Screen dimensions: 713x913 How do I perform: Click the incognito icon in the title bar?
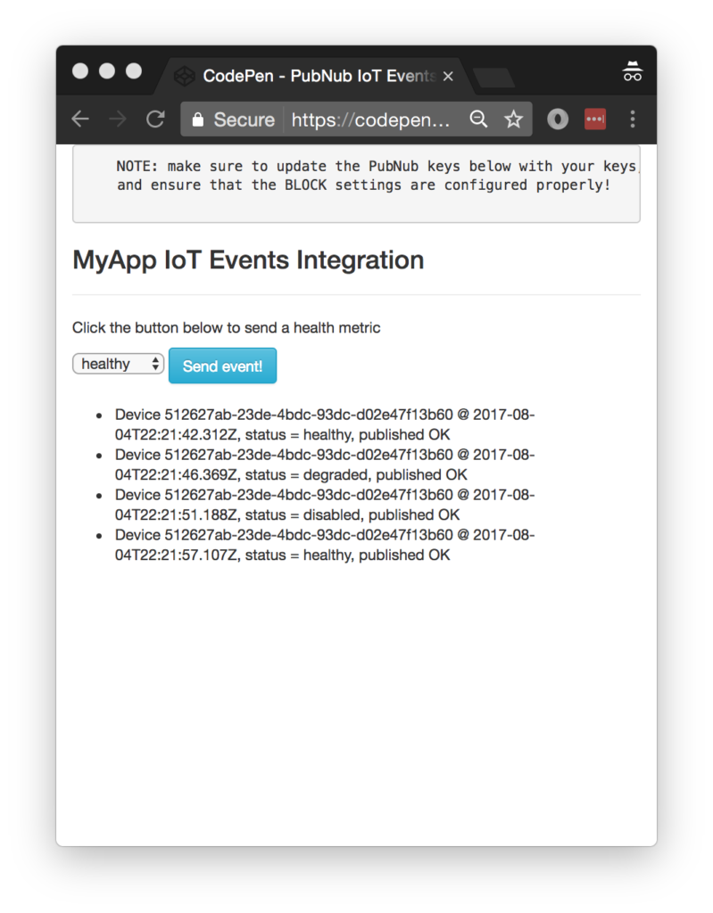click(633, 73)
